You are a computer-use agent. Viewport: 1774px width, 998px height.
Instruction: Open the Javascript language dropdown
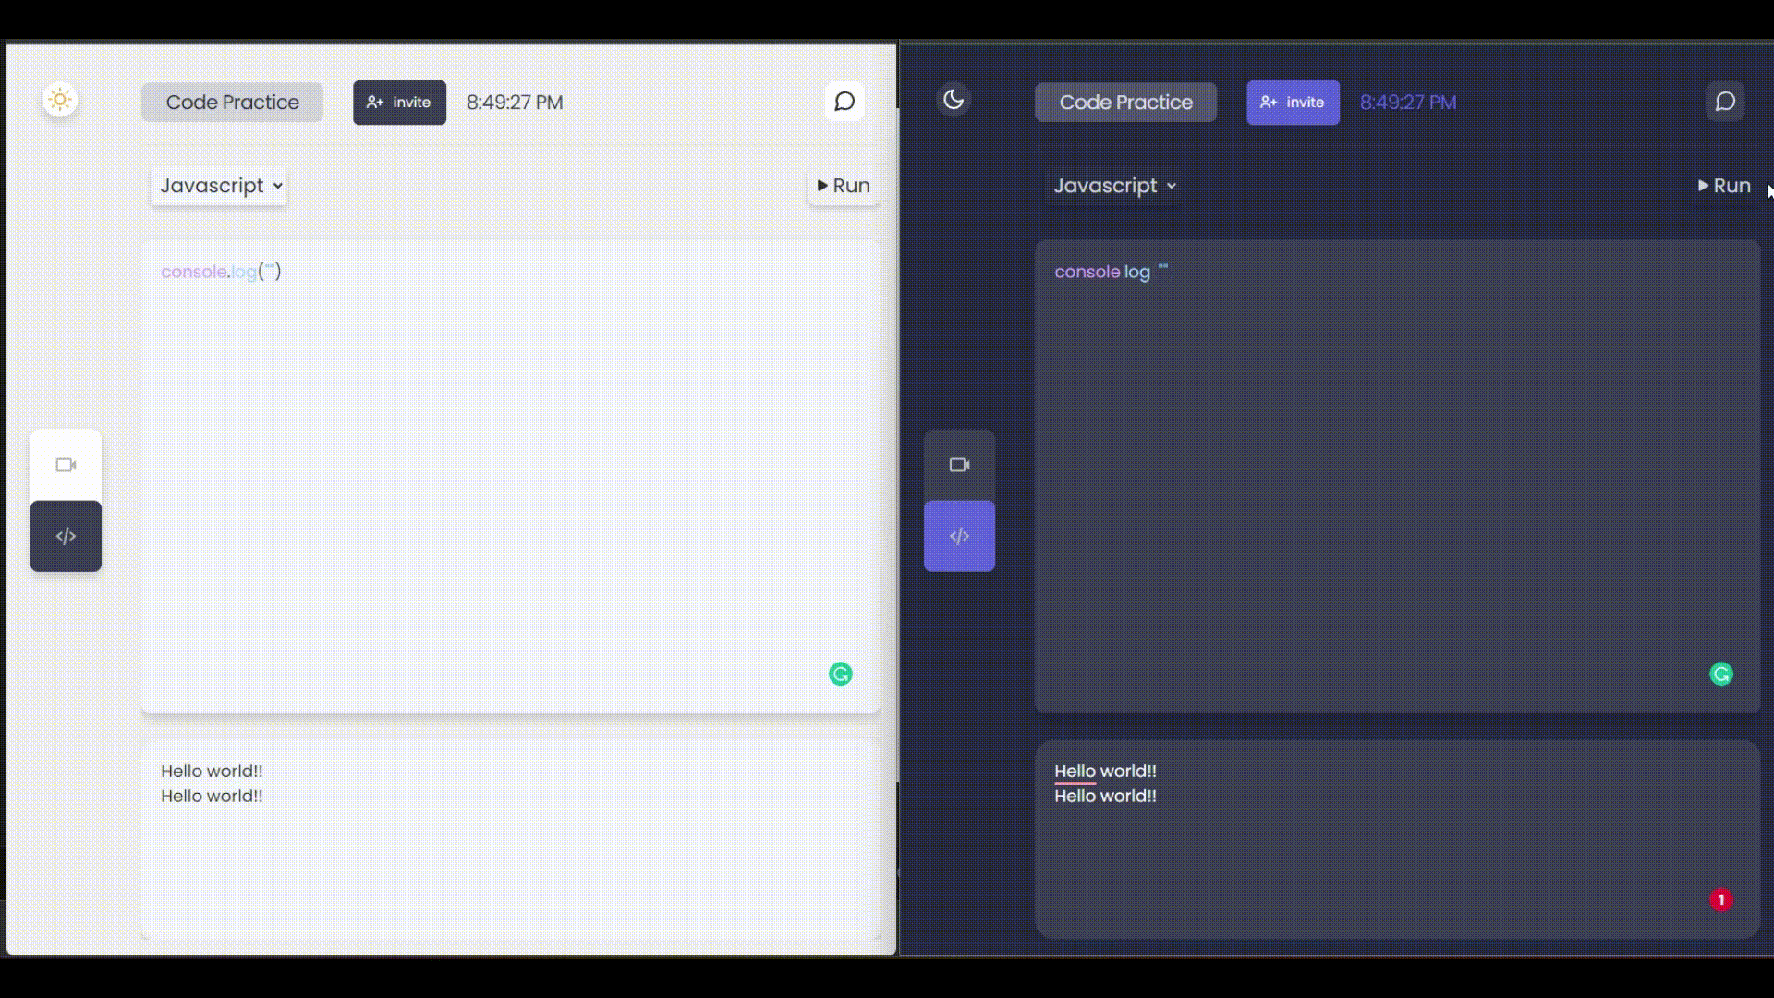click(218, 186)
